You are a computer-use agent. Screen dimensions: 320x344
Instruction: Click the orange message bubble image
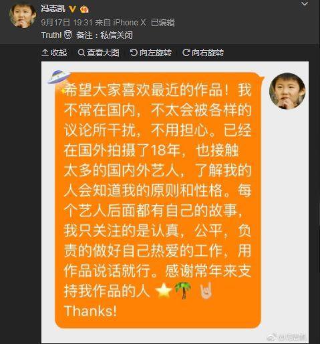158,200
